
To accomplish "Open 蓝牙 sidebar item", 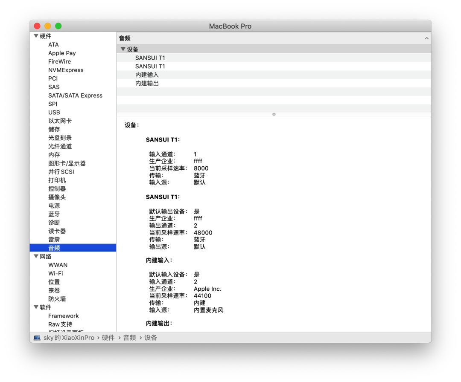I will click(x=54, y=214).
